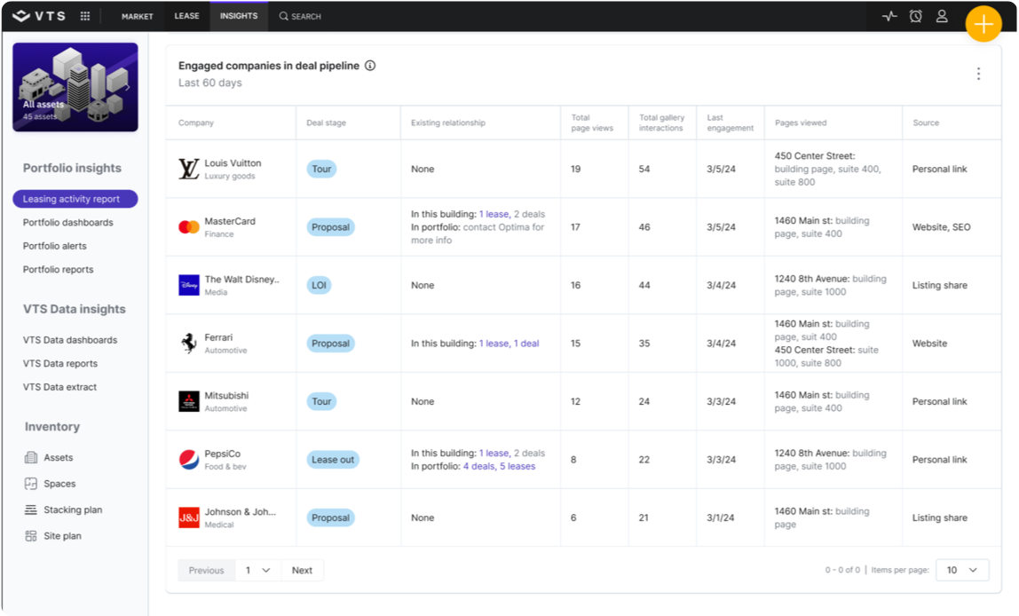This screenshot has height=616, width=1019.
Task: Expand the All assets selector arrow
Action: 128,87
